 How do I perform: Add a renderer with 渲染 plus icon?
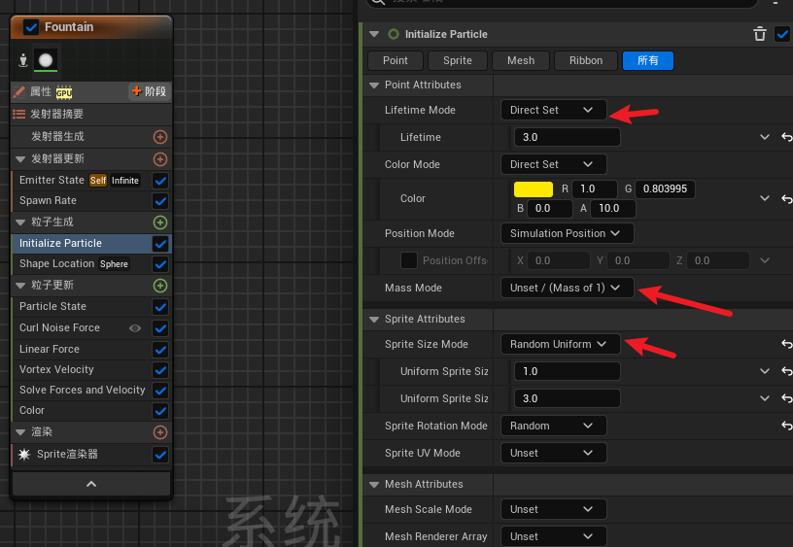coord(160,432)
